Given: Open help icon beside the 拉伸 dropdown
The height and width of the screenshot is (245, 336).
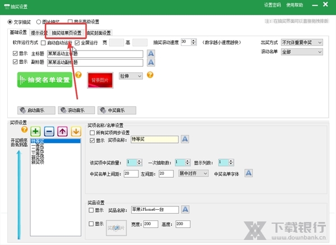Looking at the screenshot, I should pyautogui.click(x=150, y=75).
